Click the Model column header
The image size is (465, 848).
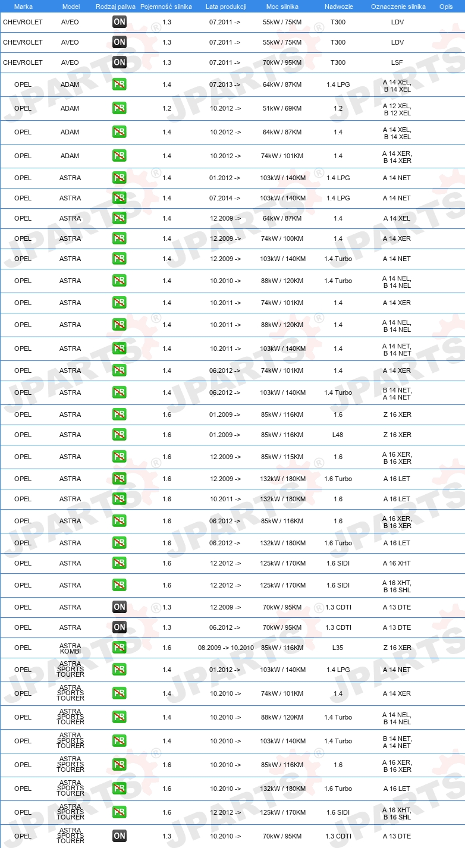click(71, 7)
